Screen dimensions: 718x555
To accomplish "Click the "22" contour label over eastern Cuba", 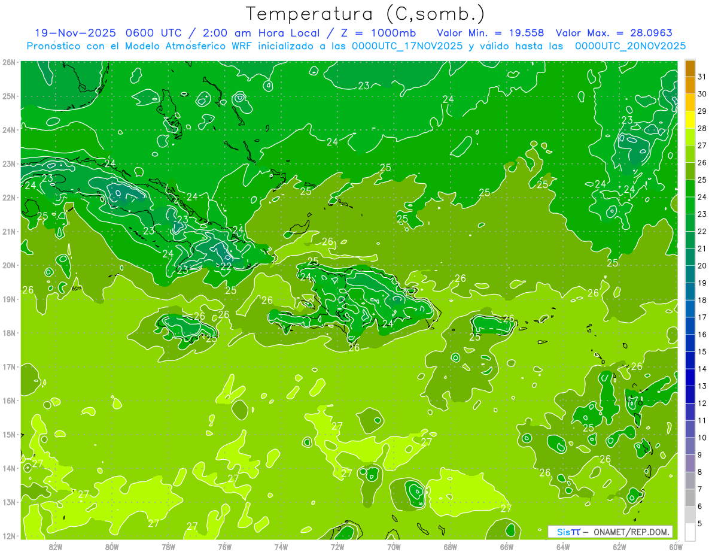I will (226, 267).
